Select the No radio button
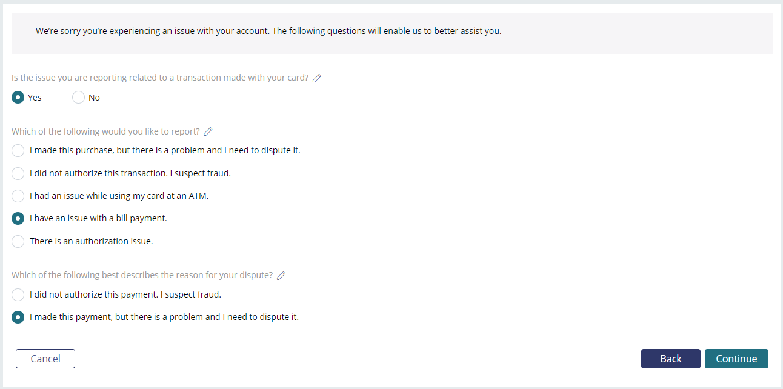 [x=78, y=98]
